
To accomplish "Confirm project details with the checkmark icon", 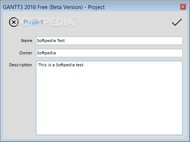I will pyautogui.click(x=177, y=22).
